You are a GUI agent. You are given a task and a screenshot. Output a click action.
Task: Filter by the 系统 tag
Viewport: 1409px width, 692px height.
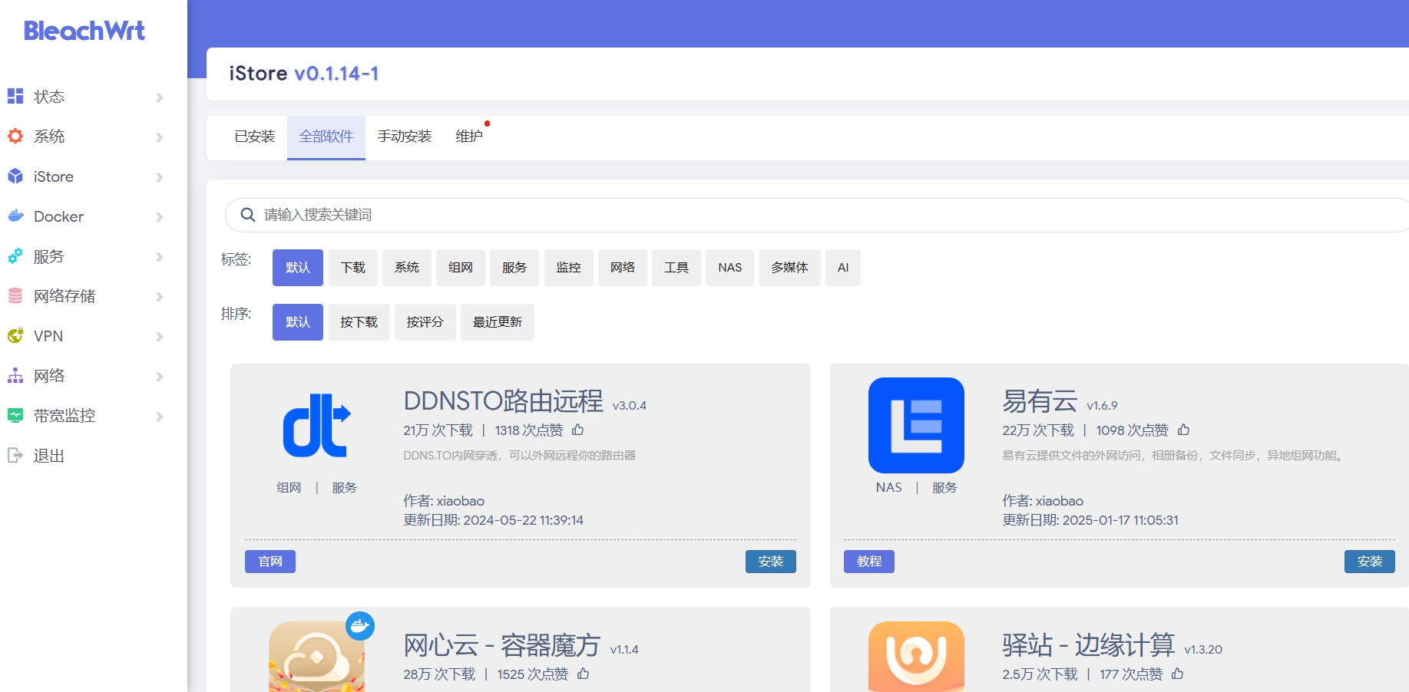coord(407,268)
